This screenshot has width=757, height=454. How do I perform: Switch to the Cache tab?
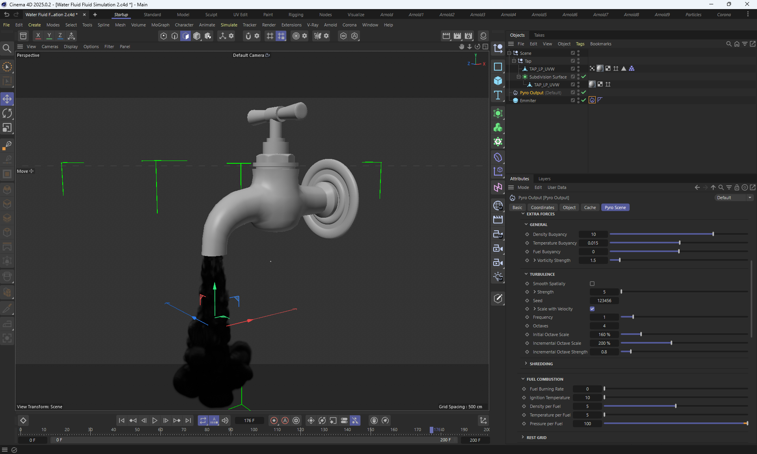tap(590, 207)
